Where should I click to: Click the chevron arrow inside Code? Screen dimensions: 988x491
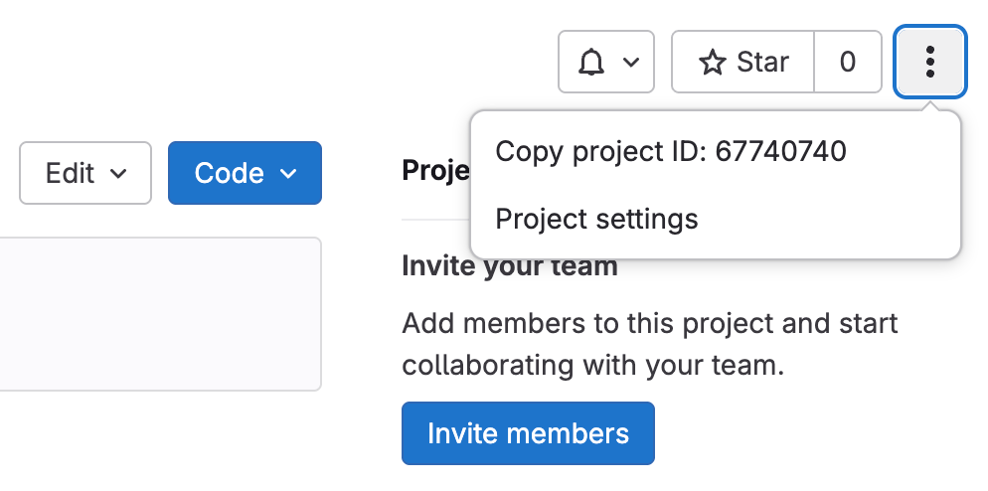click(289, 174)
